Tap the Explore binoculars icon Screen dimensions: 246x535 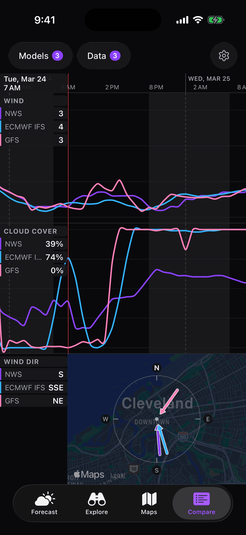pyautogui.click(x=97, y=499)
